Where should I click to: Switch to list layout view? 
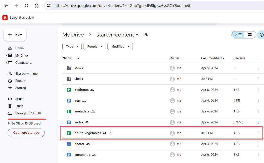(238, 35)
